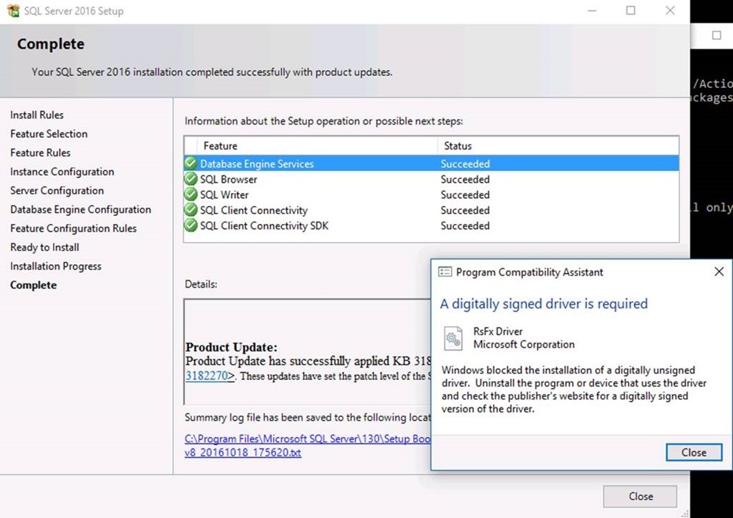Open the v8_20161018_175620.txt link
The height and width of the screenshot is (518, 733).
243,452
